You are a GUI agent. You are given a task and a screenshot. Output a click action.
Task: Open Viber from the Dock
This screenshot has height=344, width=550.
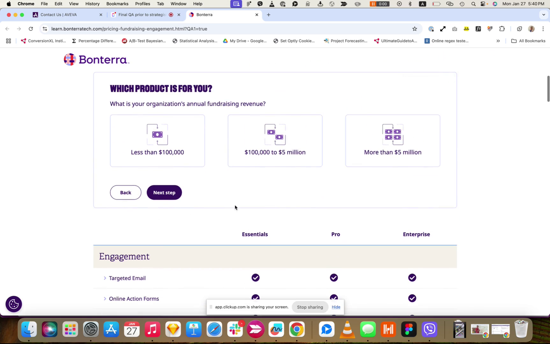430,329
